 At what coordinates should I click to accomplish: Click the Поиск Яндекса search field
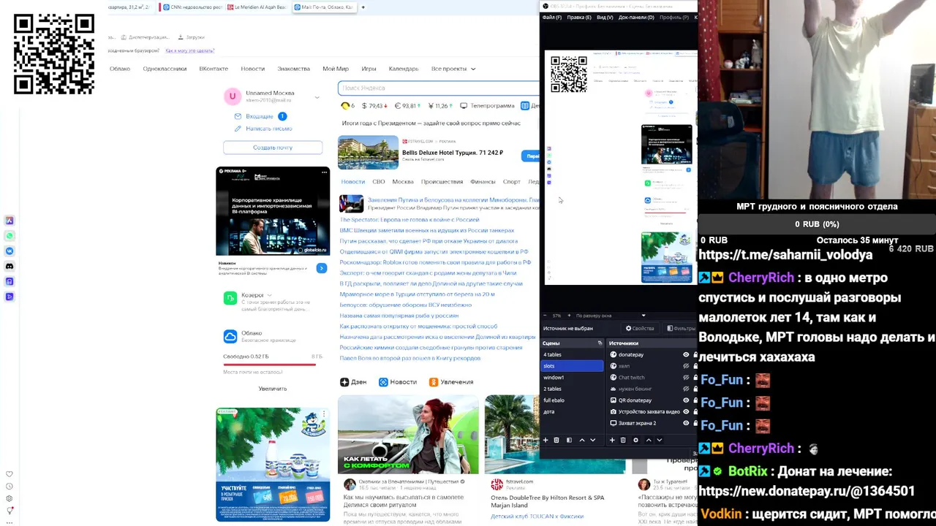[x=439, y=88]
